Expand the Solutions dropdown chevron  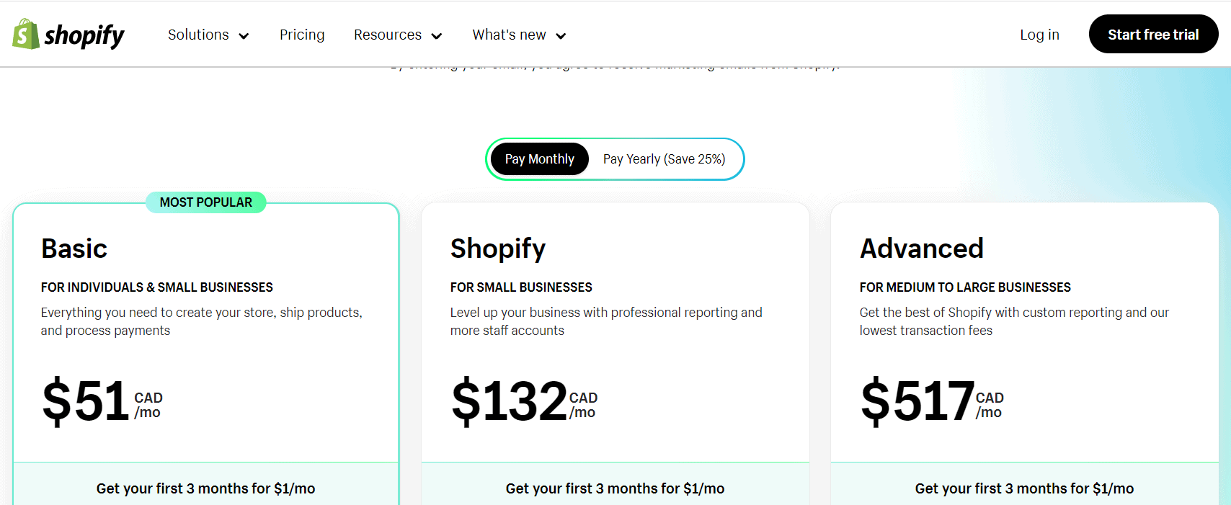click(244, 36)
